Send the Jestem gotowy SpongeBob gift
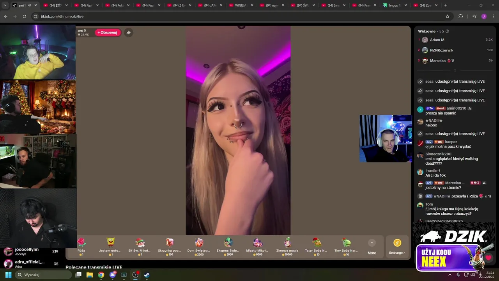 tap(110, 247)
